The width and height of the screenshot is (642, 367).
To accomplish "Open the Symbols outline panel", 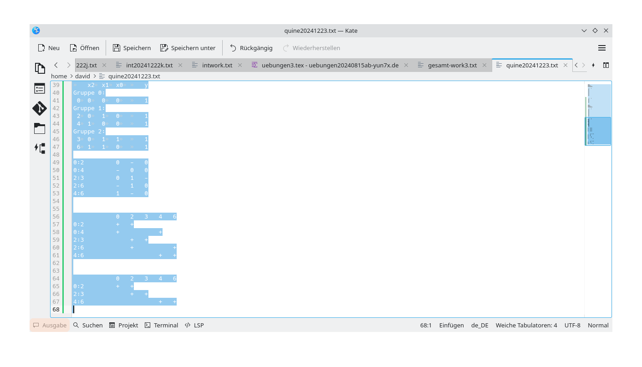I will pyautogui.click(x=40, y=88).
